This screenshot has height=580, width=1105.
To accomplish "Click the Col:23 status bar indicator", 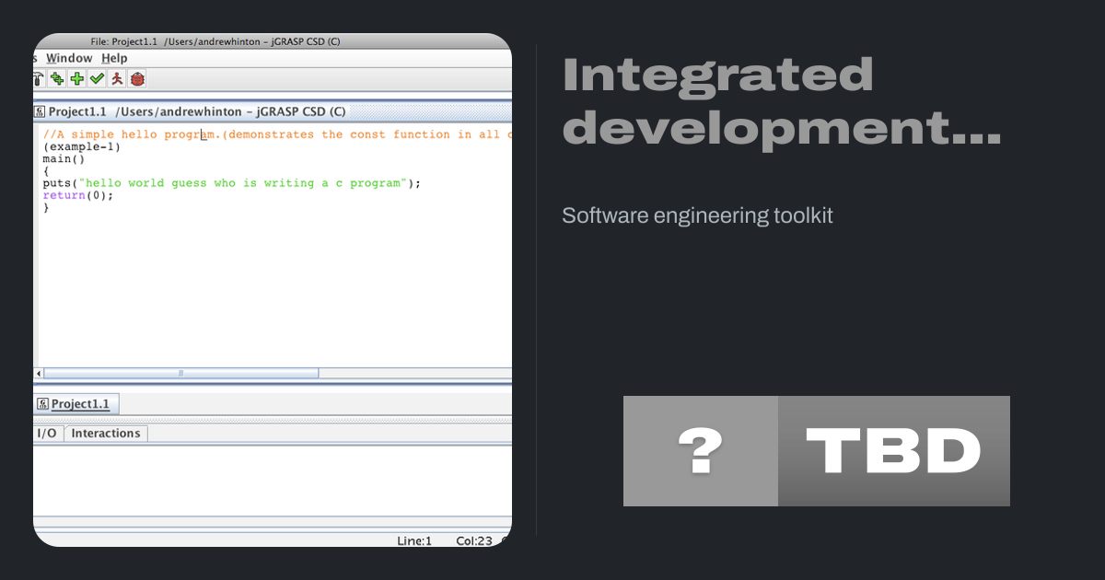I will pos(476,540).
